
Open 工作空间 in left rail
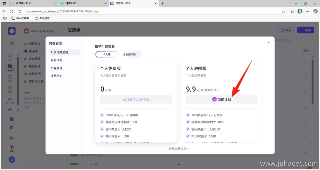10,67
